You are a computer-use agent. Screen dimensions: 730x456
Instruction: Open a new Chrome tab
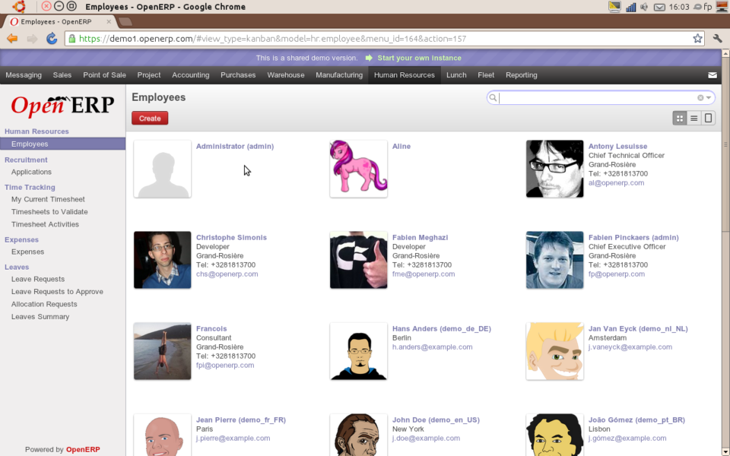pyautogui.click(x=125, y=21)
